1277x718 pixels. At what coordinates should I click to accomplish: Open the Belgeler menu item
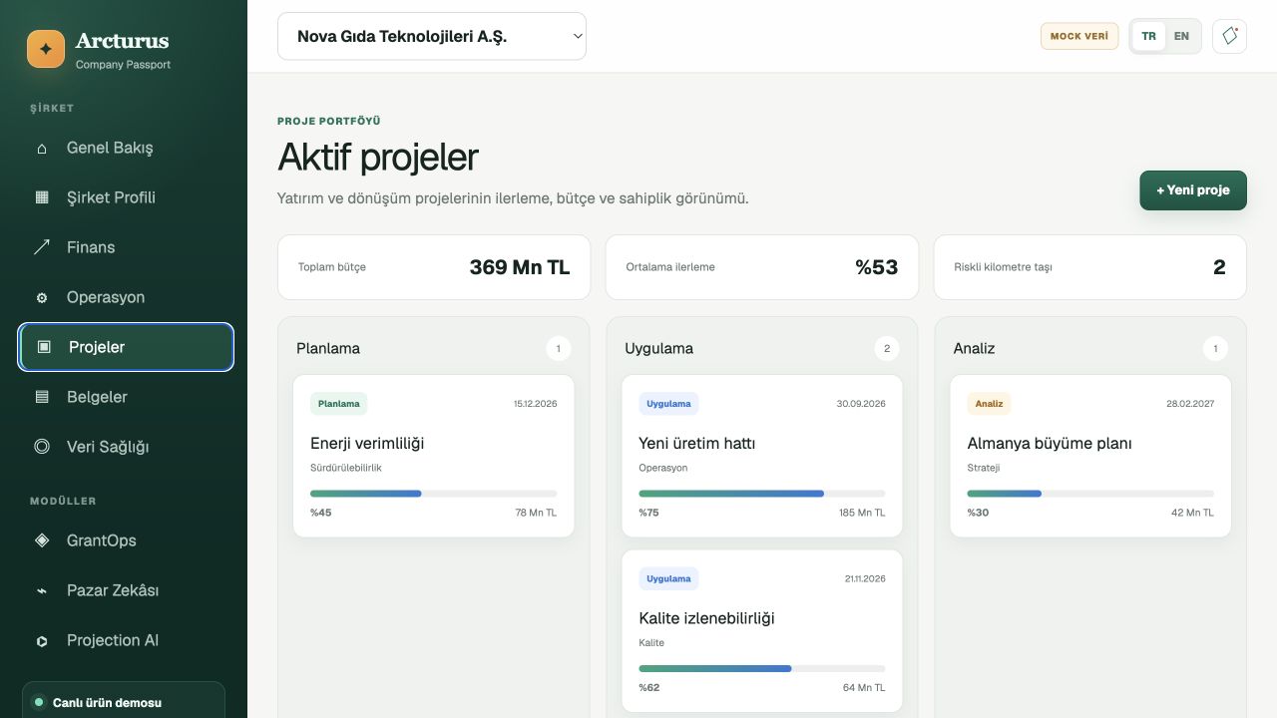pyautogui.click(x=126, y=397)
